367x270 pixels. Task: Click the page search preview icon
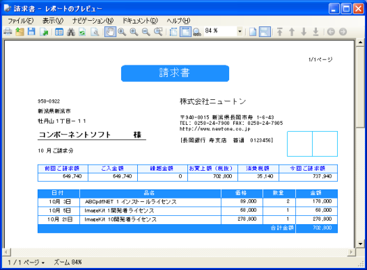95,32
